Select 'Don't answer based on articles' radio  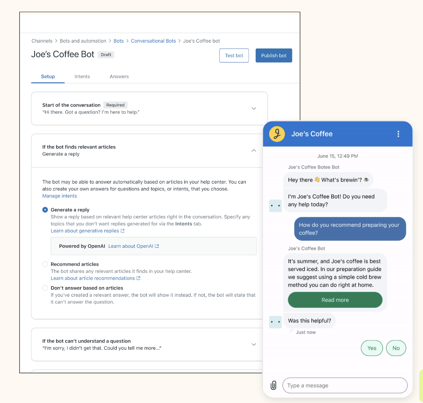45,288
